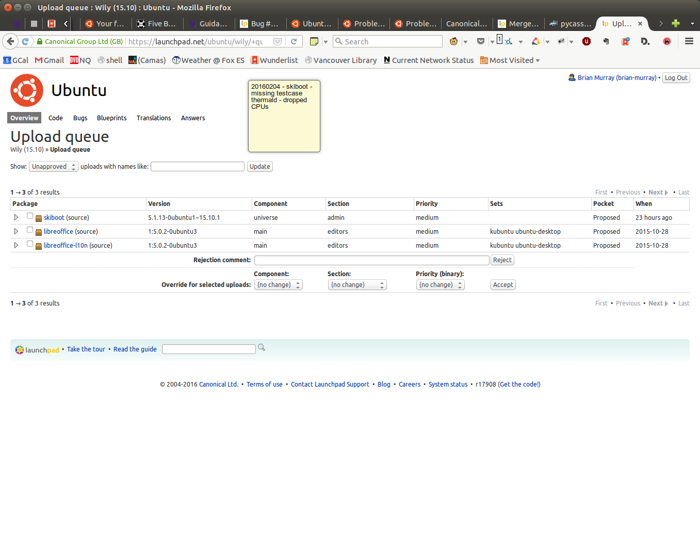Click the Firefox back navigation button
Viewport: 700px width, 545px height.
(10, 41)
